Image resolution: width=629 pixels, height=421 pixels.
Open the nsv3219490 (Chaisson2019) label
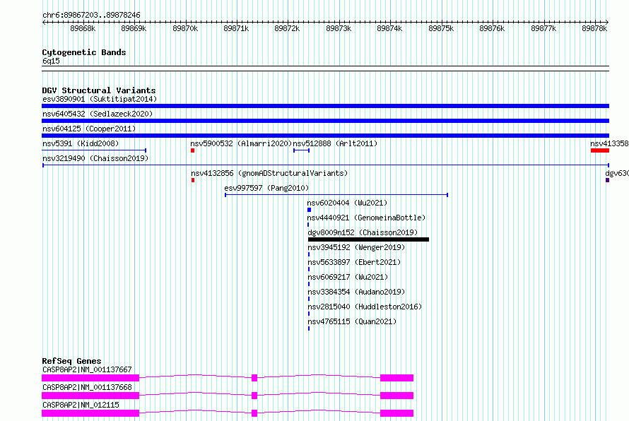(x=95, y=158)
